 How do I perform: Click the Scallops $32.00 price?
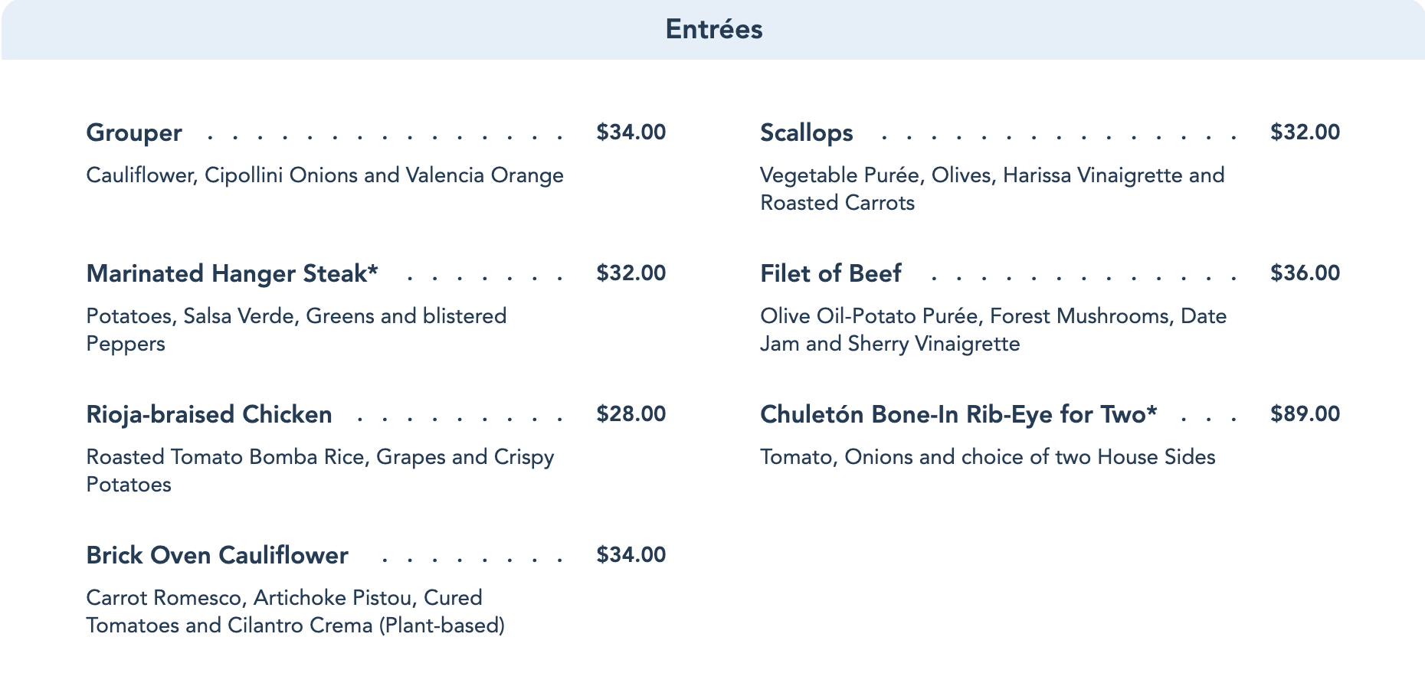click(x=1305, y=132)
